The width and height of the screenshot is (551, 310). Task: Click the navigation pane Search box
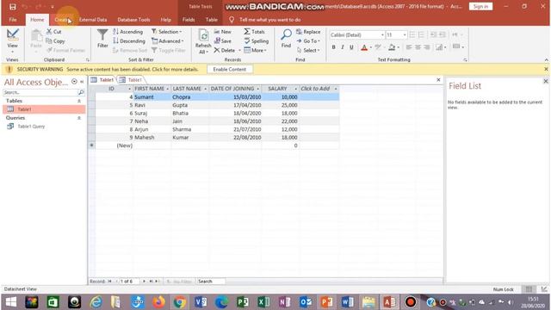tap(40, 92)
